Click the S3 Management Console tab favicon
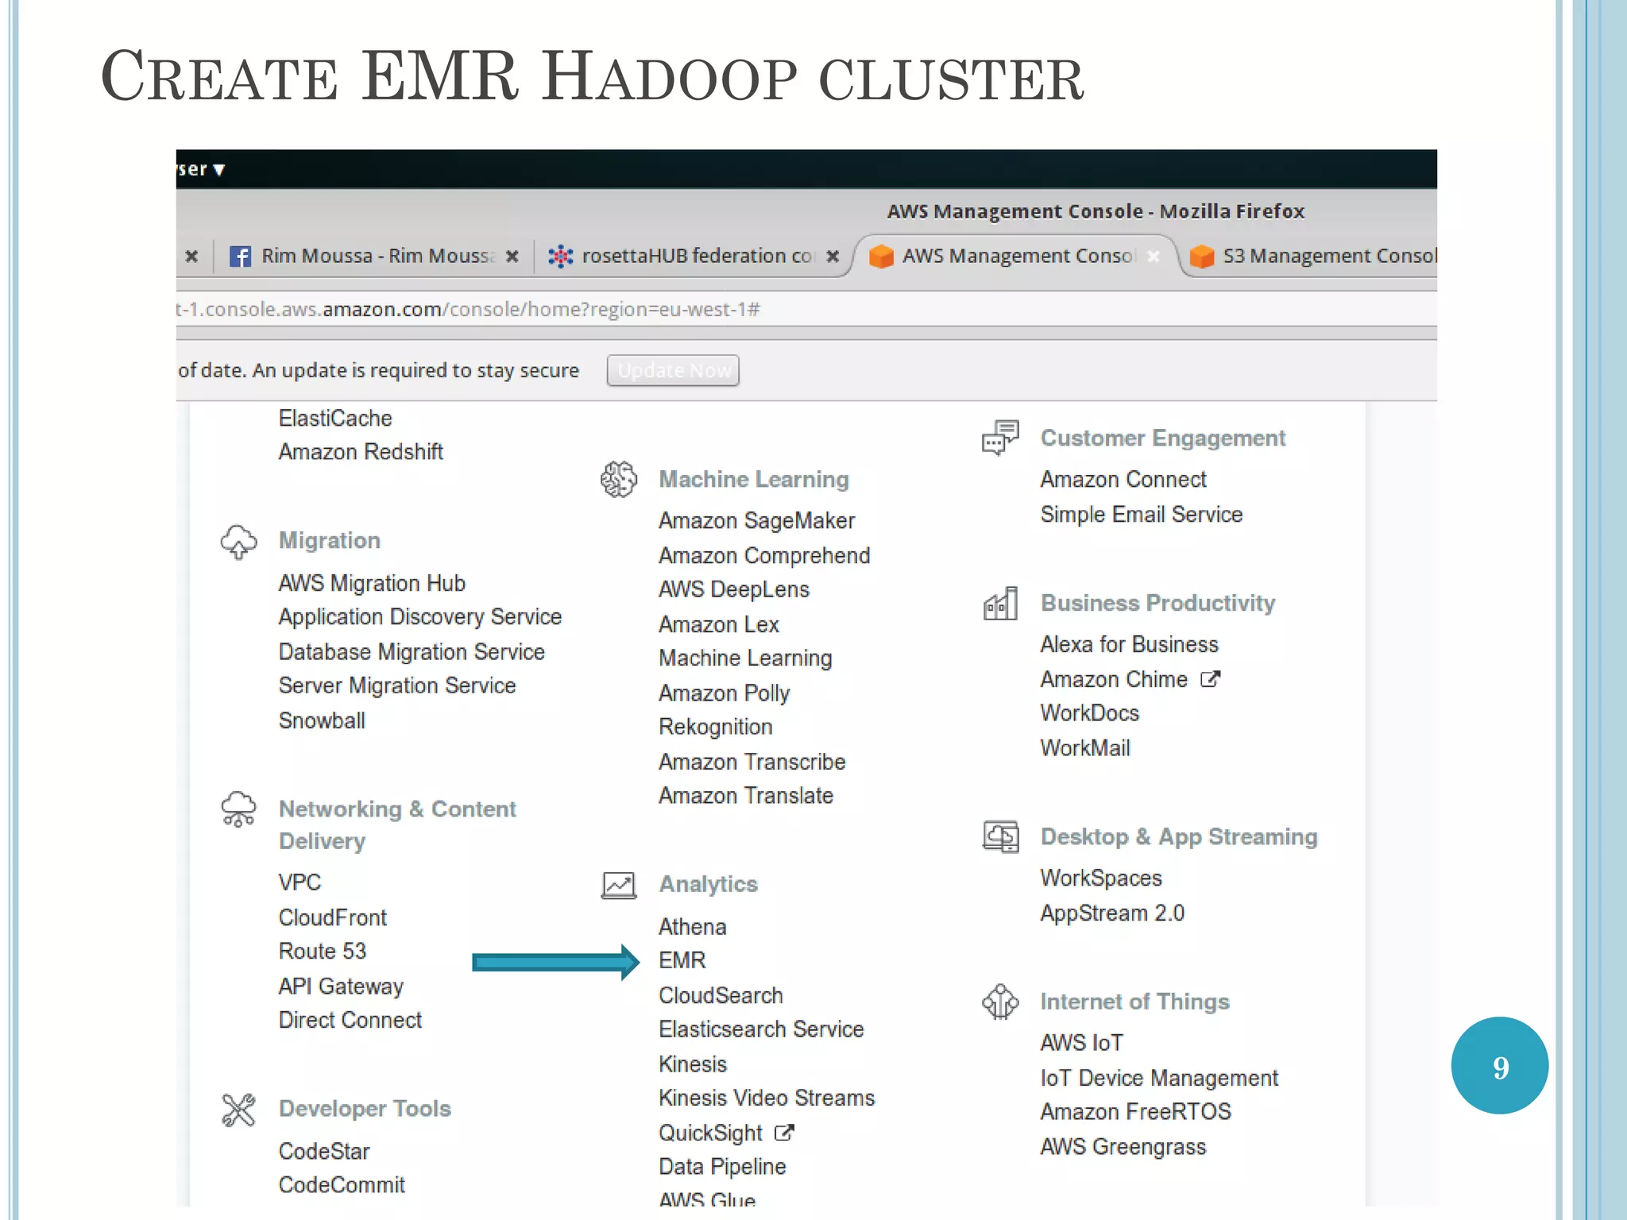Image resolution: width=1627 pixels, height=1220 pixels. click(1202, 257)
